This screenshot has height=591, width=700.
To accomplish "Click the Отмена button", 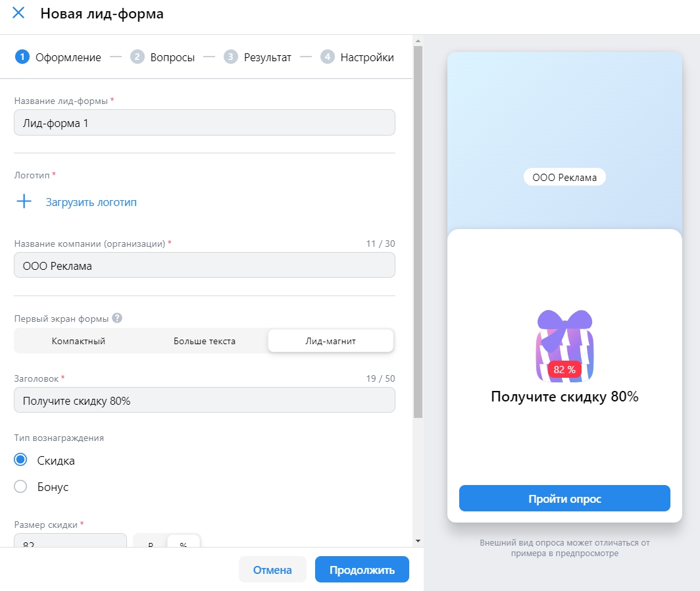I will [x=272, y=570].
